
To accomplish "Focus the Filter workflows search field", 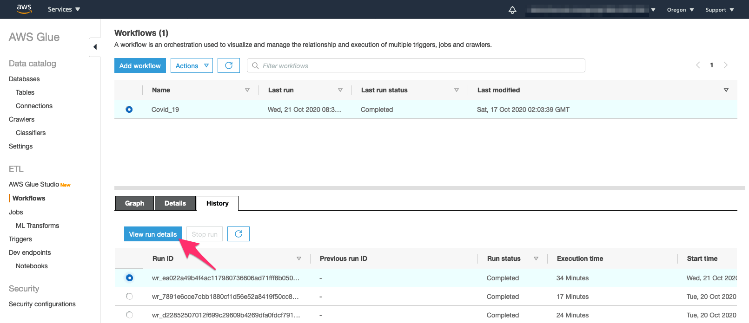I will click(x=416, y=65).
